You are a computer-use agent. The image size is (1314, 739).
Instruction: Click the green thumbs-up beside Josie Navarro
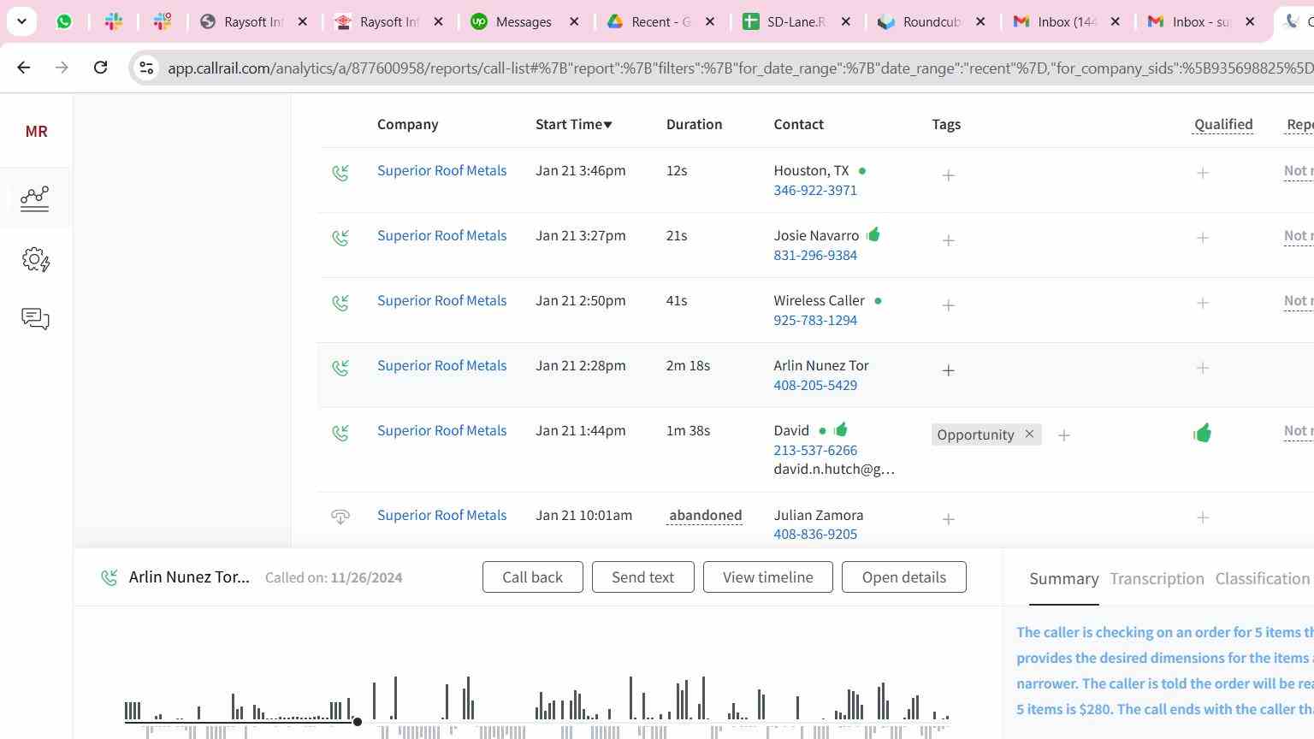tap(873, 234)
